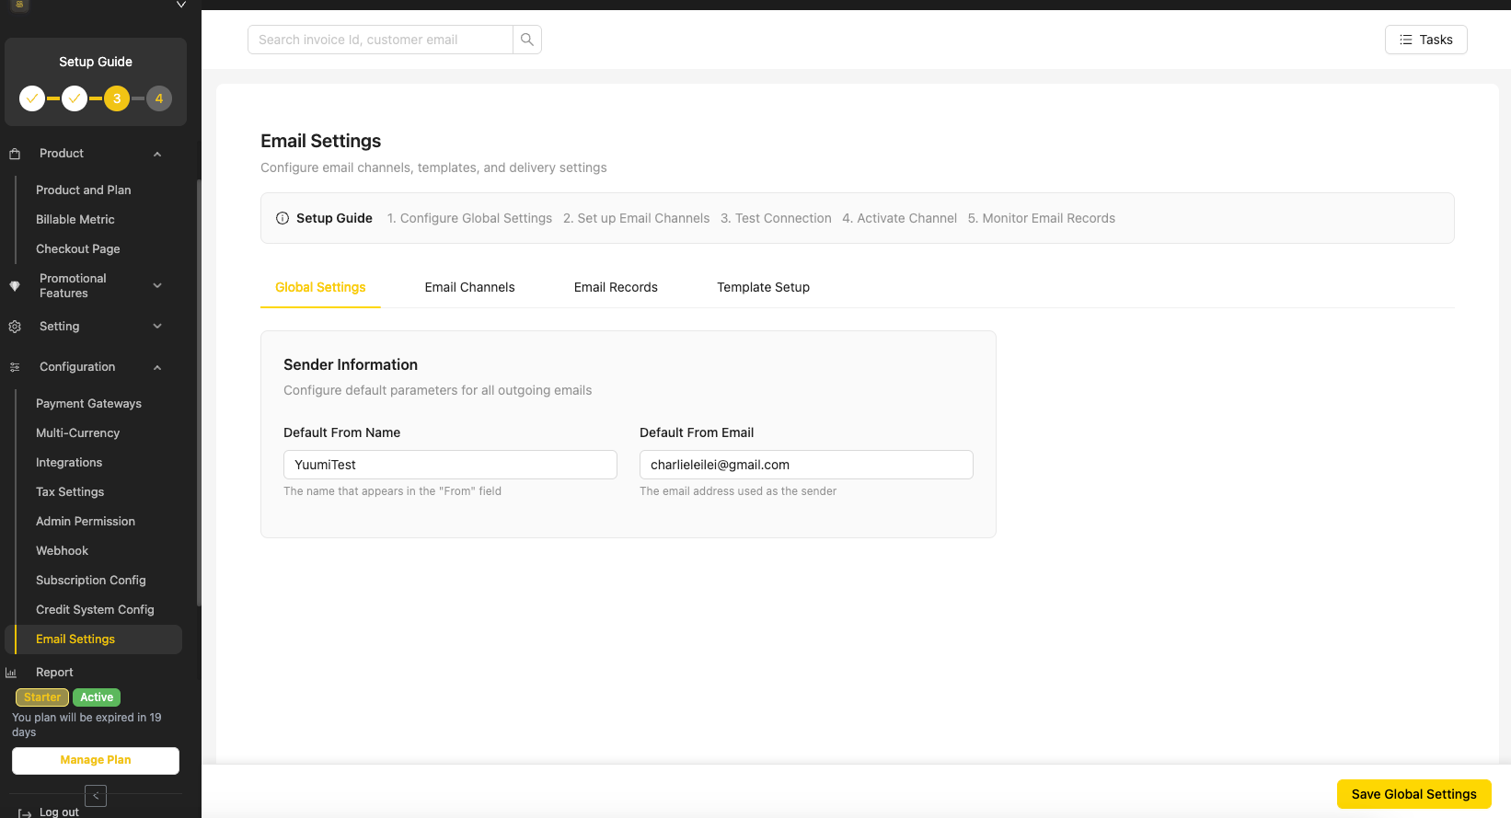Click the search magnifier icon
Image resolution: width=1511 pixels, height=818 pixels.
click(x=527, y=40)
